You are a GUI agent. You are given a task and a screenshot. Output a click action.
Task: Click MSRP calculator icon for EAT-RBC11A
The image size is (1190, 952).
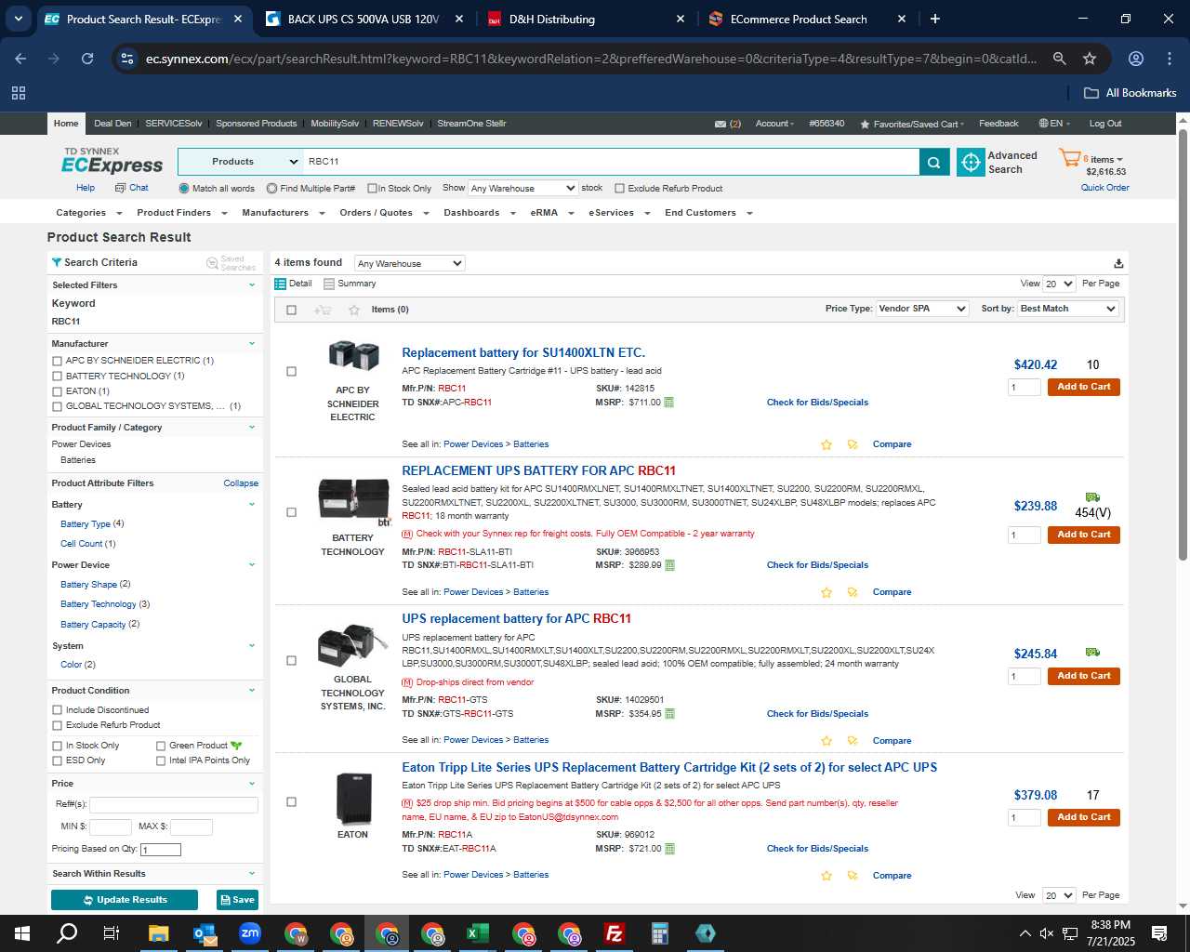pos(669,849)
